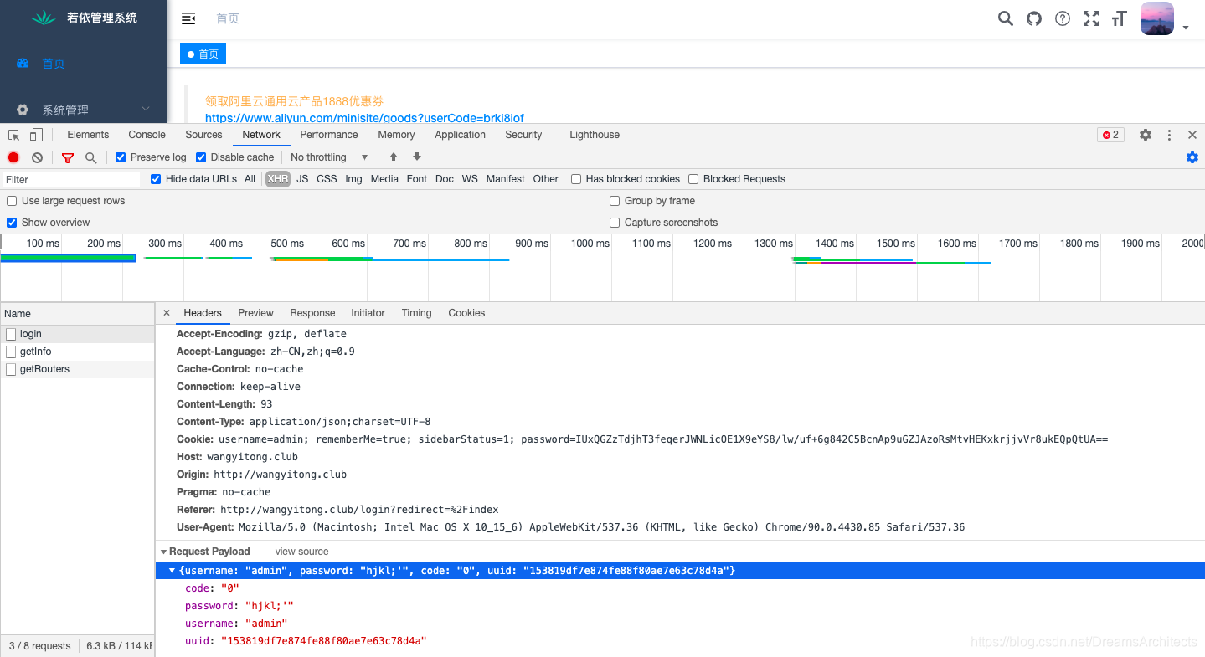Open DevTools settings gear icon

pos(1146,135)
